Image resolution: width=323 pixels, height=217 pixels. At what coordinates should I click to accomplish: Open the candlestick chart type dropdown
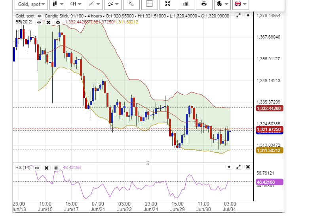pos(58,4)
